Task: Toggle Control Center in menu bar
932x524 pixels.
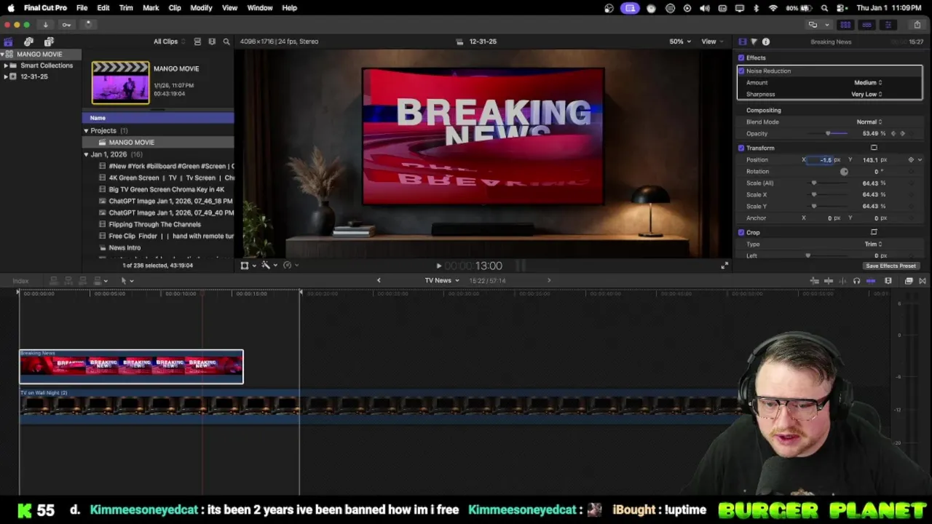Action: click(840, 8)
